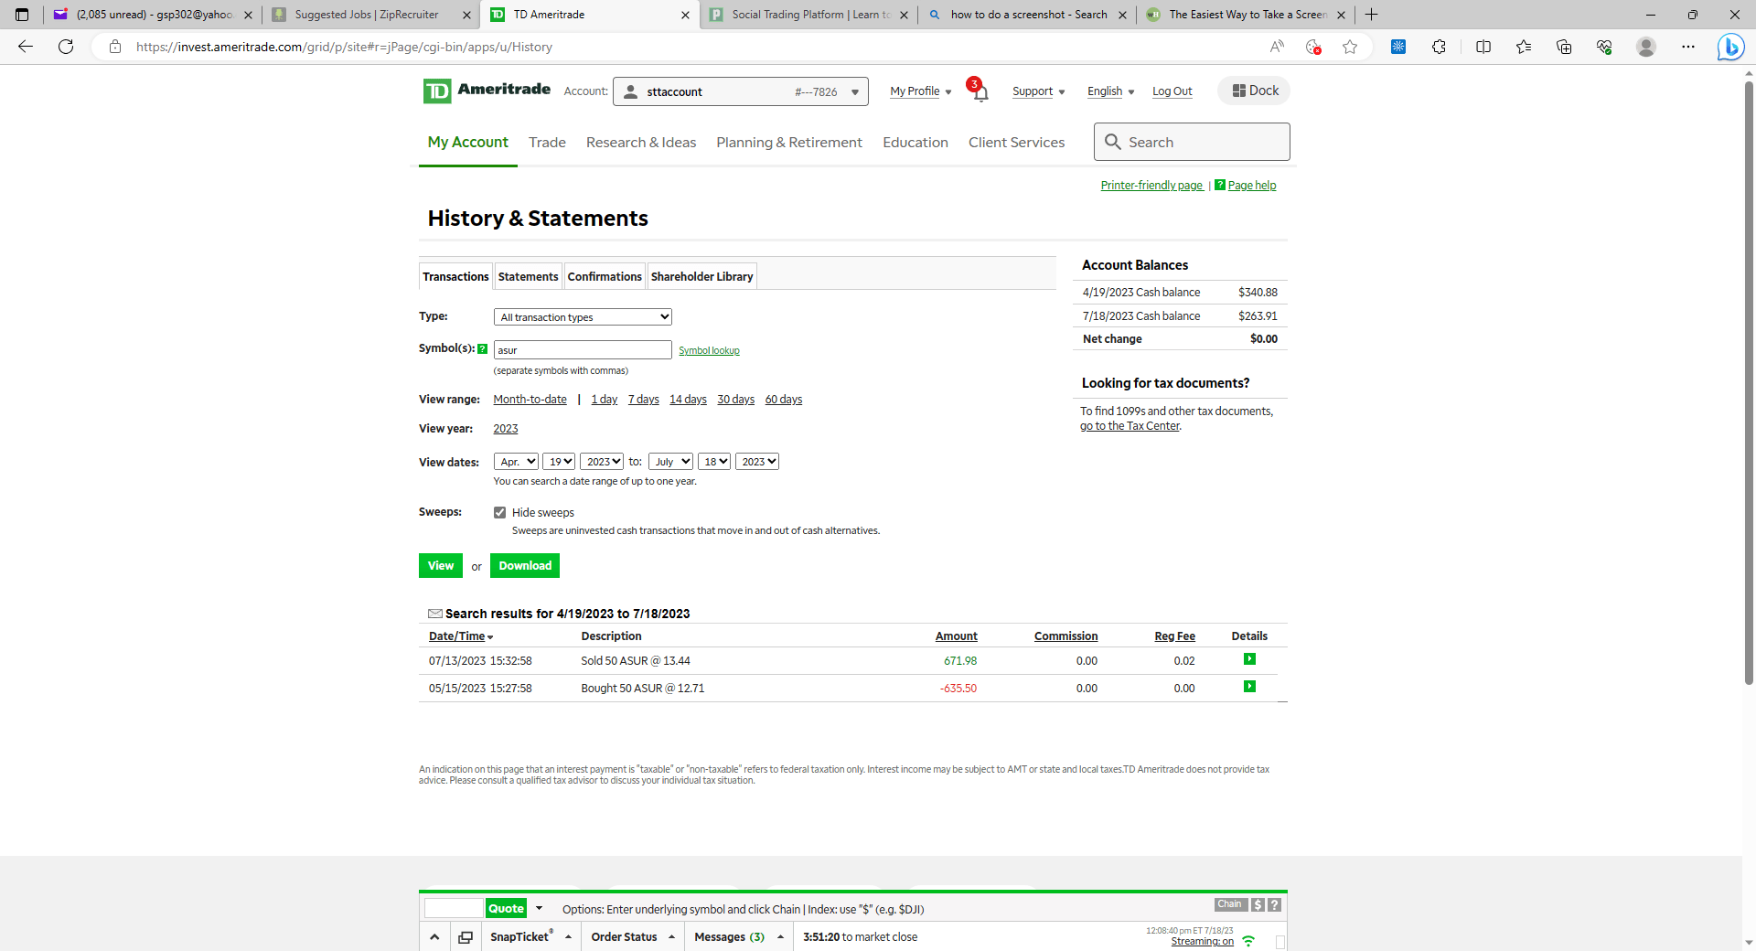Go back with the browser back arrow

pos(26,47)
